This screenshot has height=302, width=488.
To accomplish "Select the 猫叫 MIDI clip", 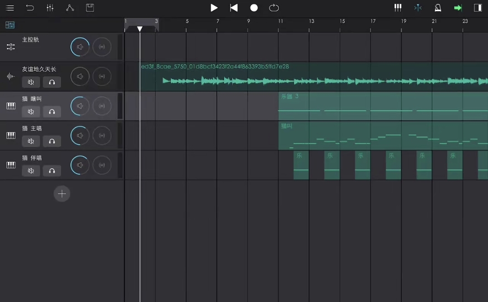I will 383,136.
